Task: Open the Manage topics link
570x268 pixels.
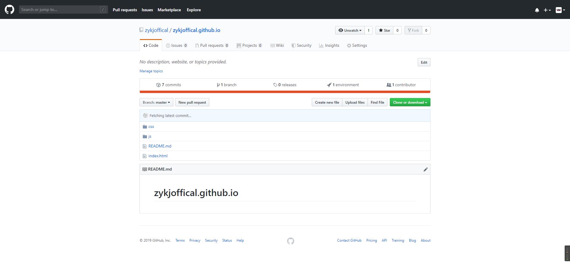Action: (151, 71)
